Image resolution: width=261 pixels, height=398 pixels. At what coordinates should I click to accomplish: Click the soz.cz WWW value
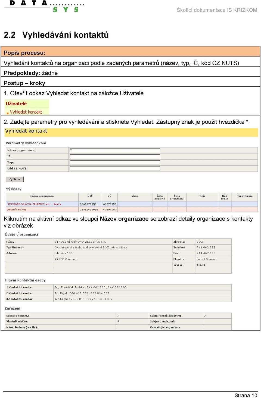point(201,265)
